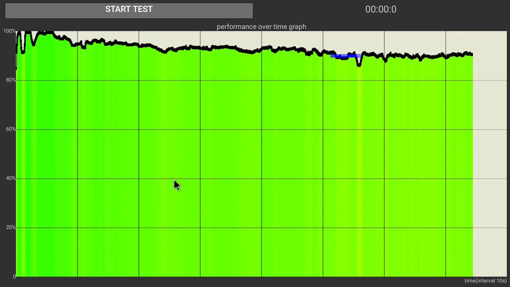Click the performance over time graph title
Screen dimensions: 510x287
click(261, 27)
